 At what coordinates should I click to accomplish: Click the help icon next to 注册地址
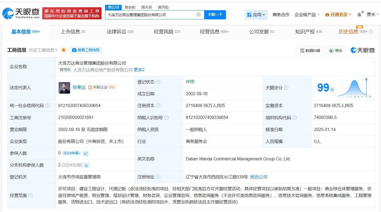158,177
